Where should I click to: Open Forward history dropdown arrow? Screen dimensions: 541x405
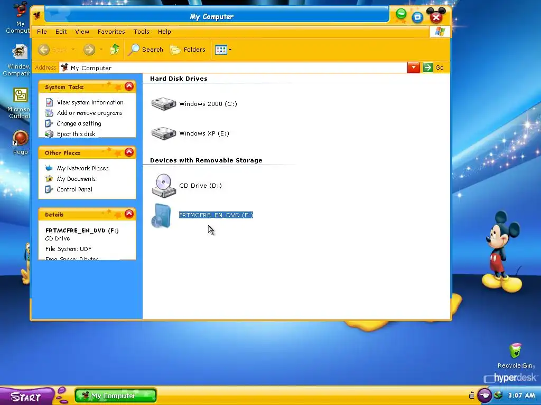(101, 50)
